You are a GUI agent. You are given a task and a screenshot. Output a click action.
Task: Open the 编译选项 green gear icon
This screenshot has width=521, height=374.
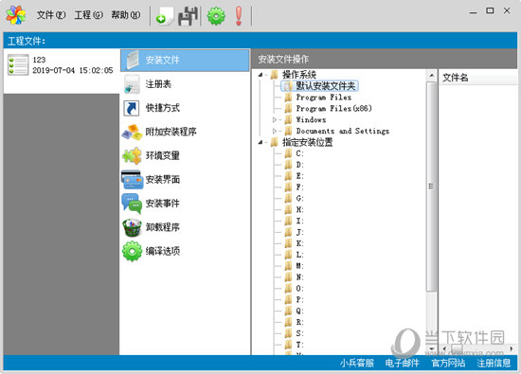coord(132,251)
